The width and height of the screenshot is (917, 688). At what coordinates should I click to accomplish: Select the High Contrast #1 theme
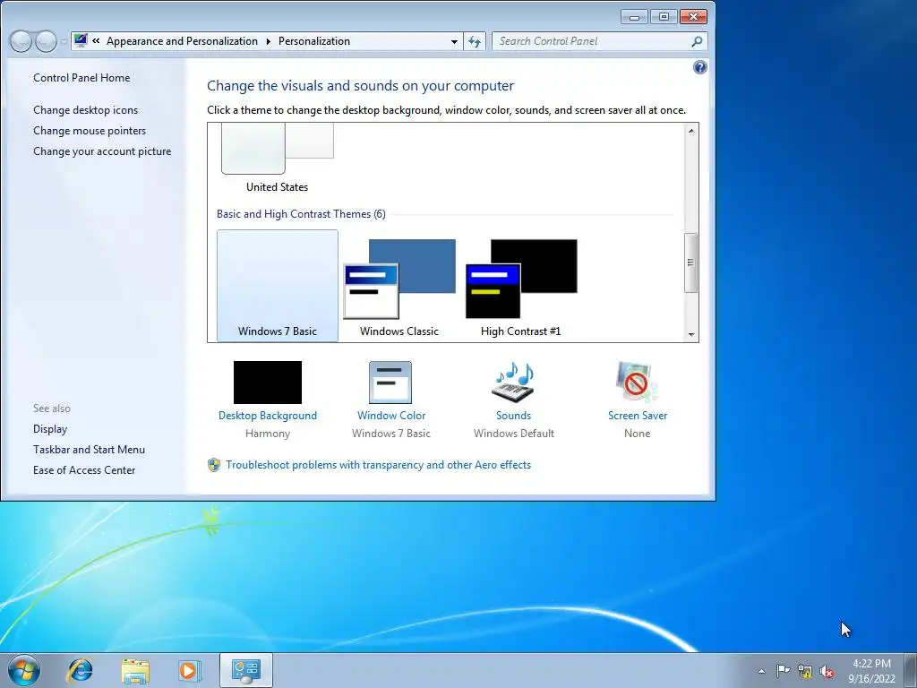coord(521,286)
